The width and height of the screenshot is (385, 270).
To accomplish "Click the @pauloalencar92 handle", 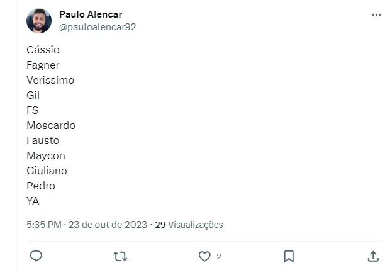I will tap(98, 27).
